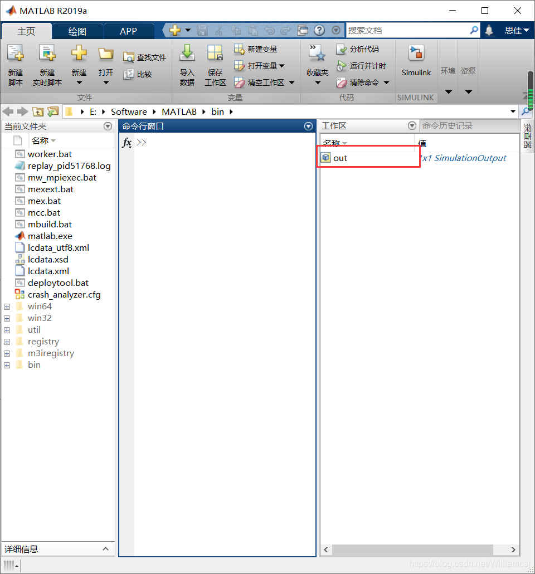Click workspace horizontal scrollbar right arrow
This screenshot has height=574, width=535.
click(x=513, y=549)
